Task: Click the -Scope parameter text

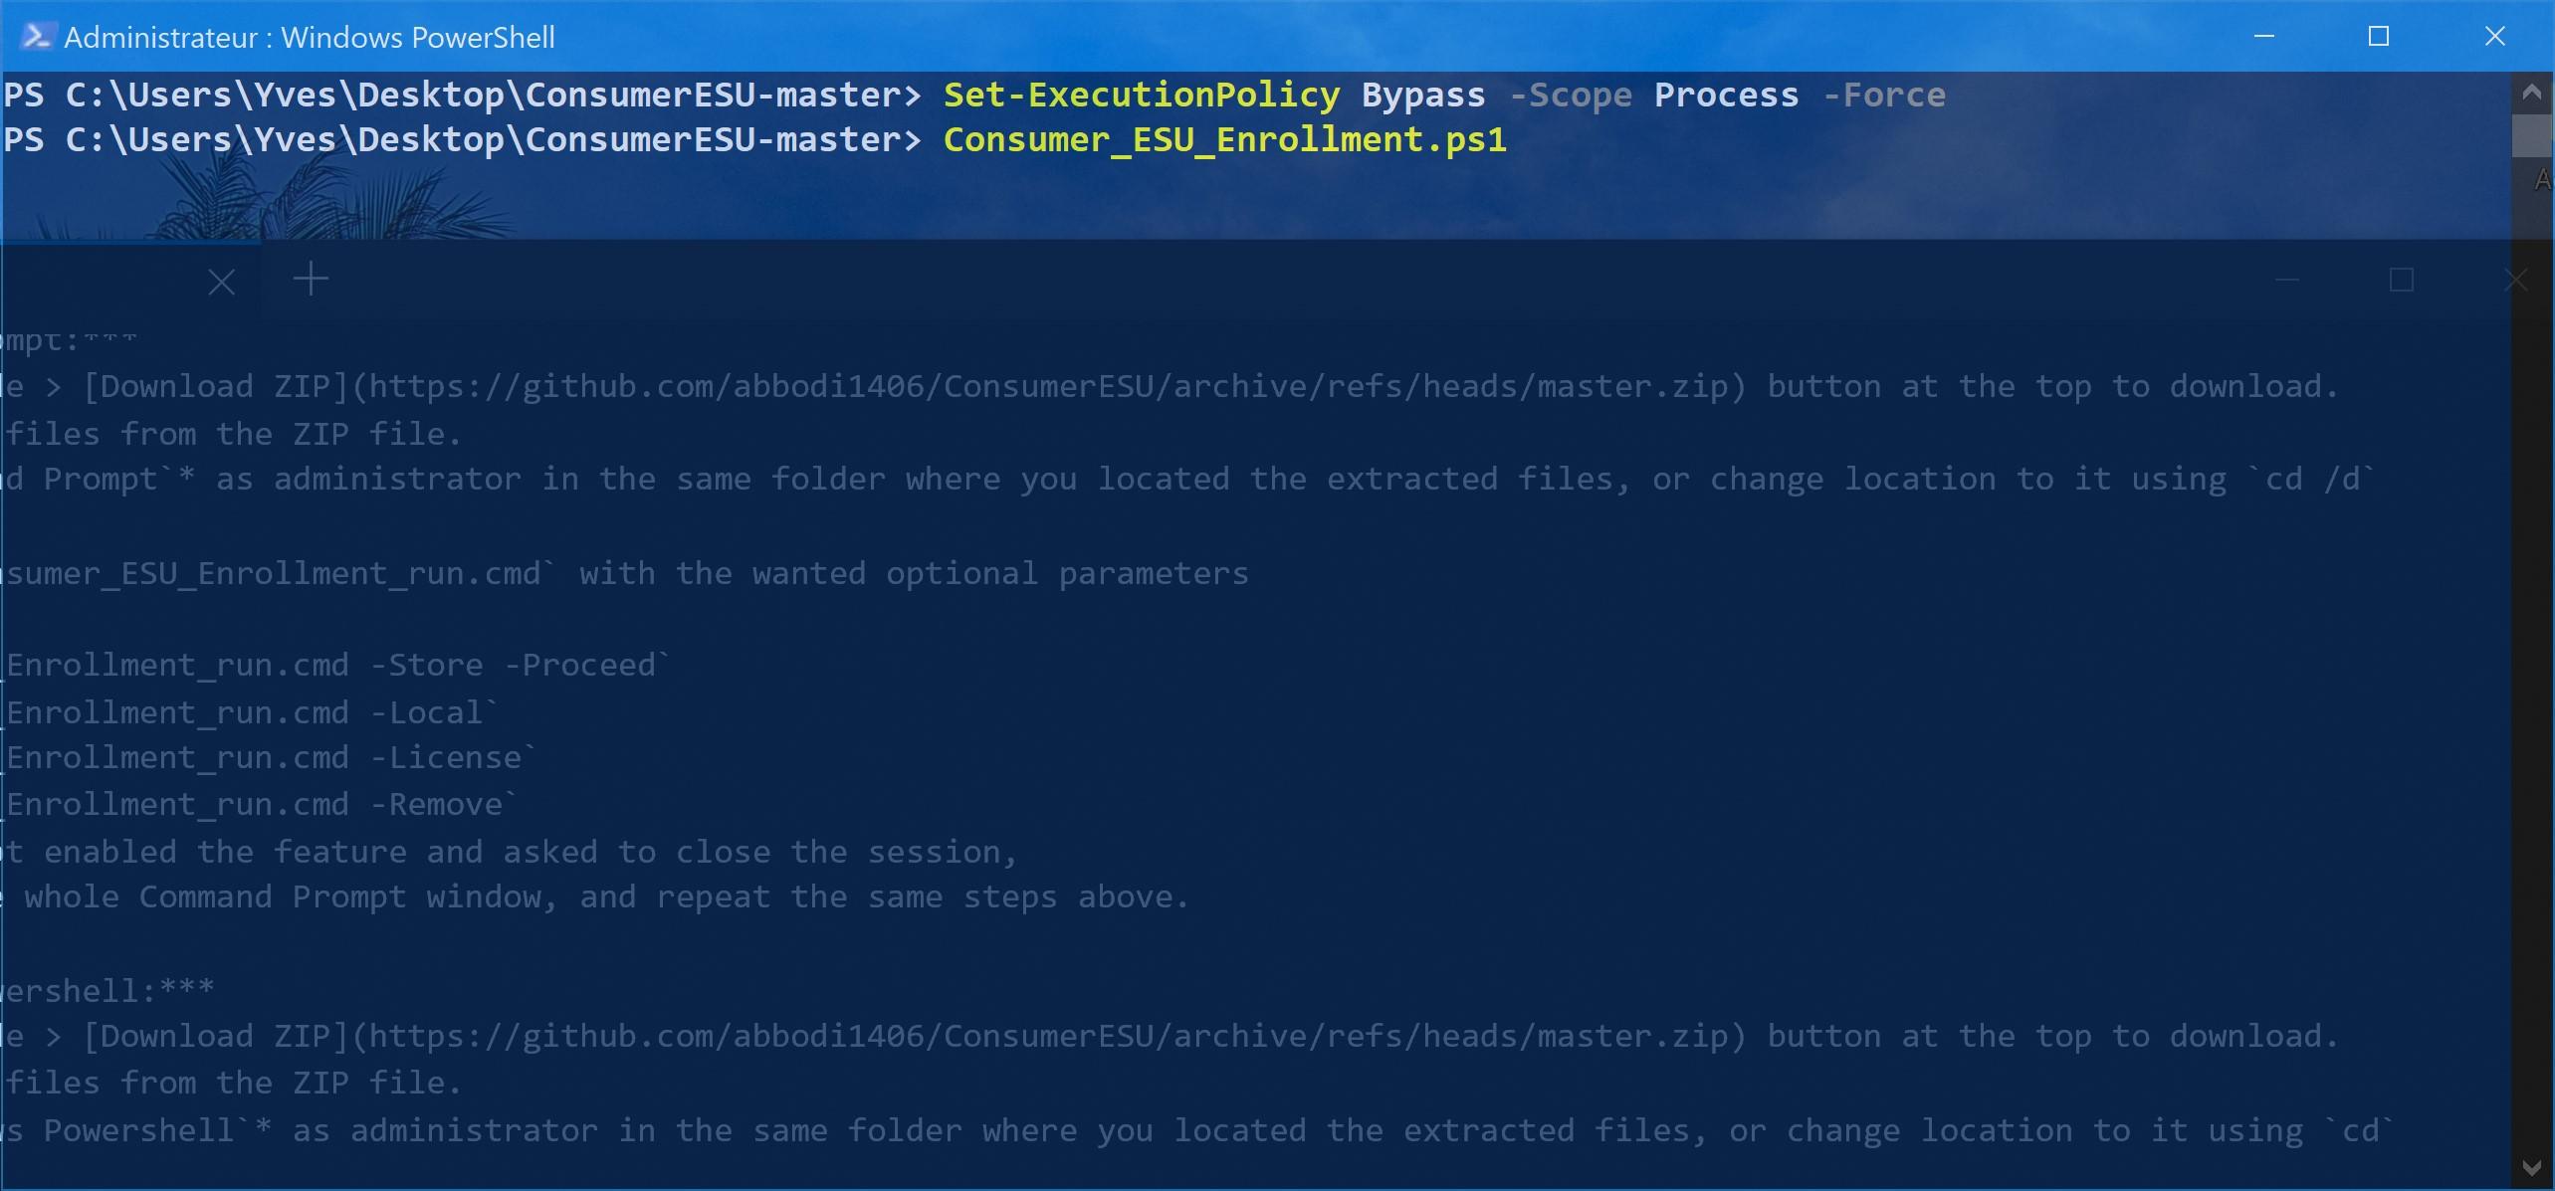Action: [x=1571, y=96]
